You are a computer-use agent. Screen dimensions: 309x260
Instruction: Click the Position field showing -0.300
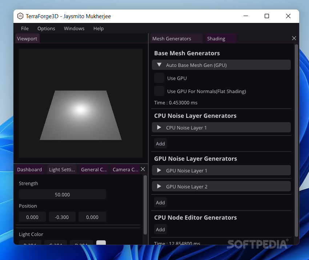click(62, 217)
